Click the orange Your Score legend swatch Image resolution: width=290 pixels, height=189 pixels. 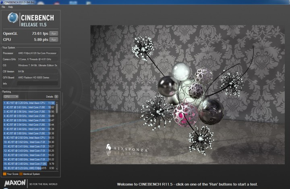4,174
